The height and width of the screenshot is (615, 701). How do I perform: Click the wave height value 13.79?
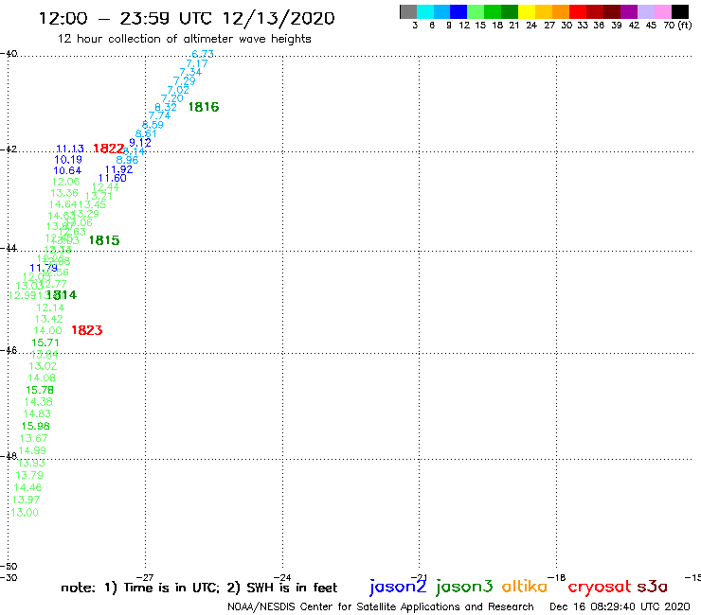pyautogui.click(x=29, y=475)
